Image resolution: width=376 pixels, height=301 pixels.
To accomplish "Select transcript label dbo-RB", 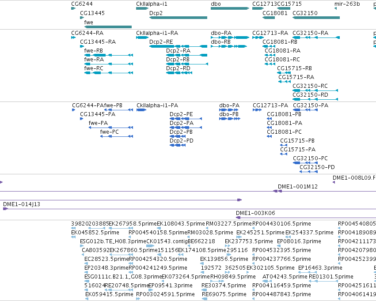I will click(220, 41).
